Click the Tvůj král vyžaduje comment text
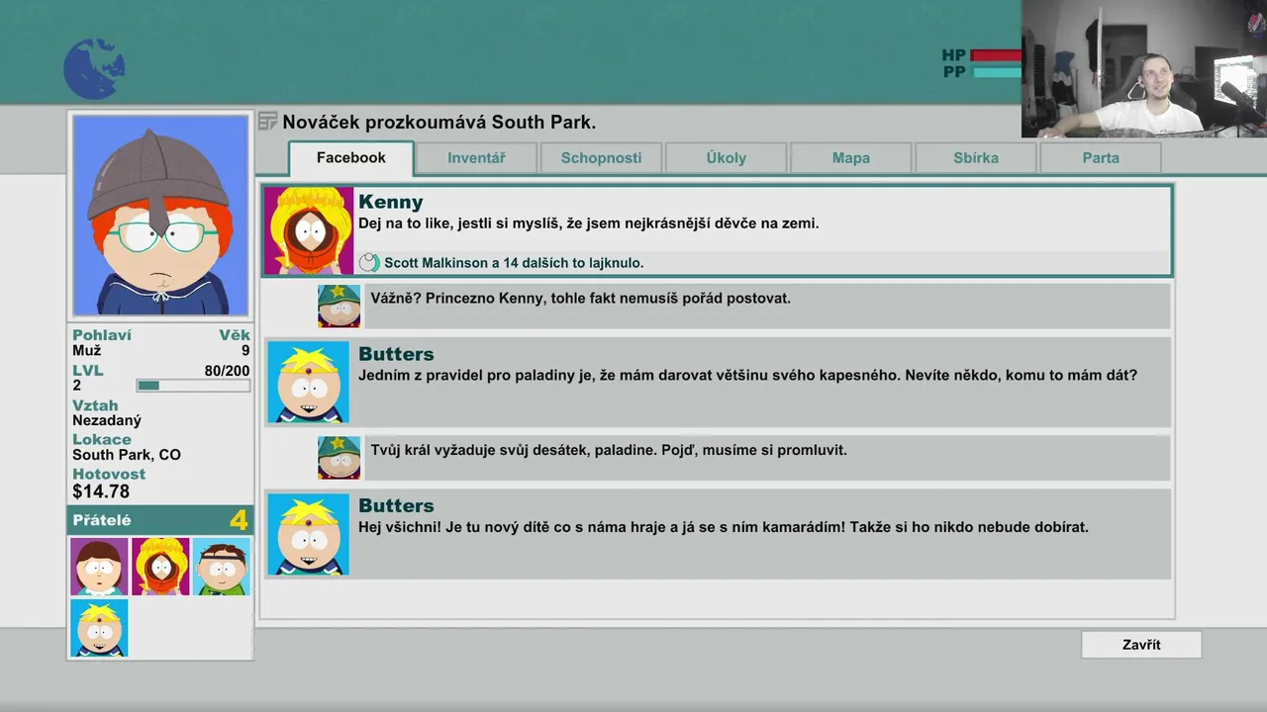 (x=609, y=450)
